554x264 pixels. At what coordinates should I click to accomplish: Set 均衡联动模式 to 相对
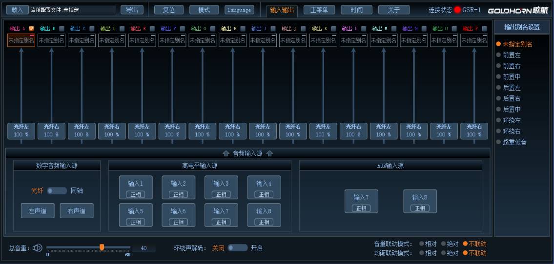pyautogui.click(x=428, y=253)
